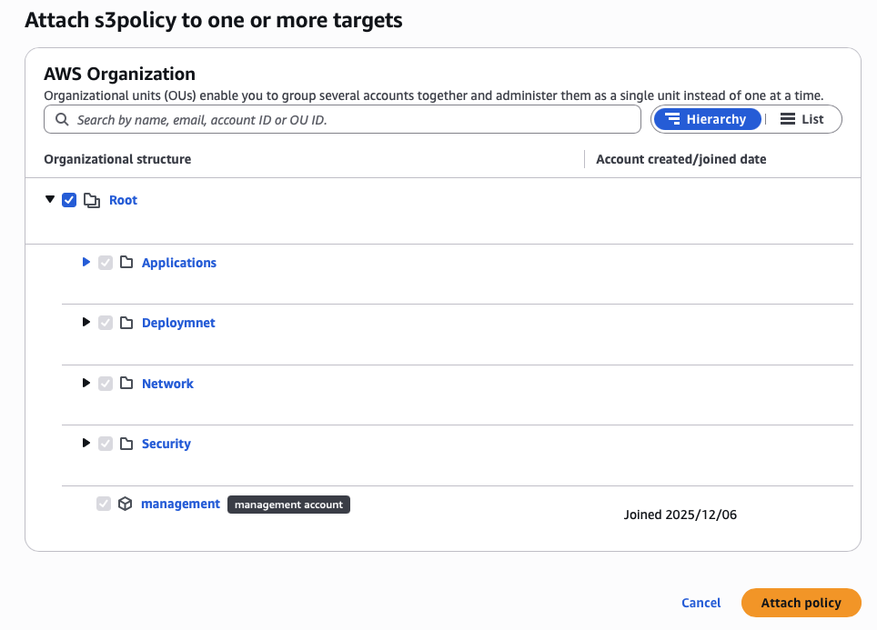Click the Deploymnet folder icon
Image resolution: width=877 pixels, height=630 pixels.
coord(126,323)
